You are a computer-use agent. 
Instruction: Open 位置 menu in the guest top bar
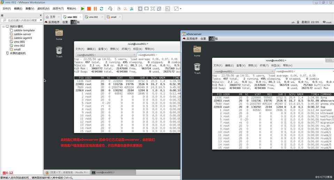coord(65,22)
